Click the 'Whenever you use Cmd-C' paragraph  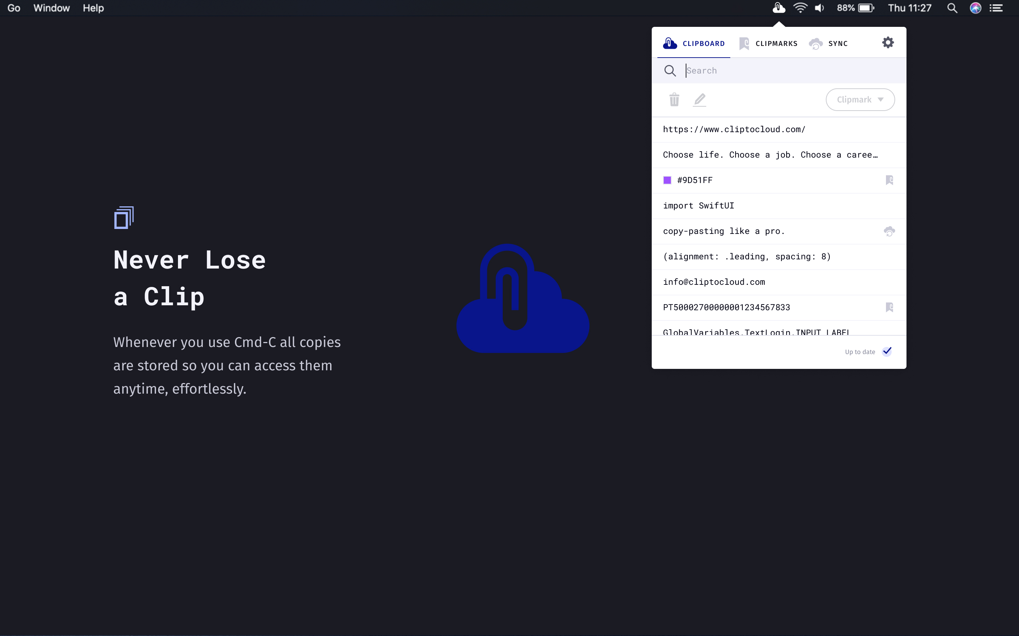point(227,366)
